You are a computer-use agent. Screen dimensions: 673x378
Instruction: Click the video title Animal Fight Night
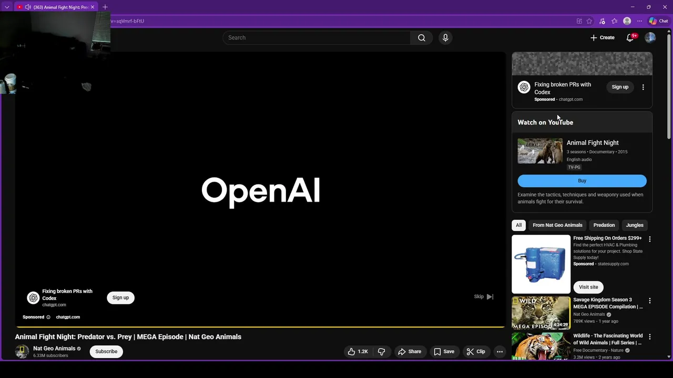click(128, 337)
